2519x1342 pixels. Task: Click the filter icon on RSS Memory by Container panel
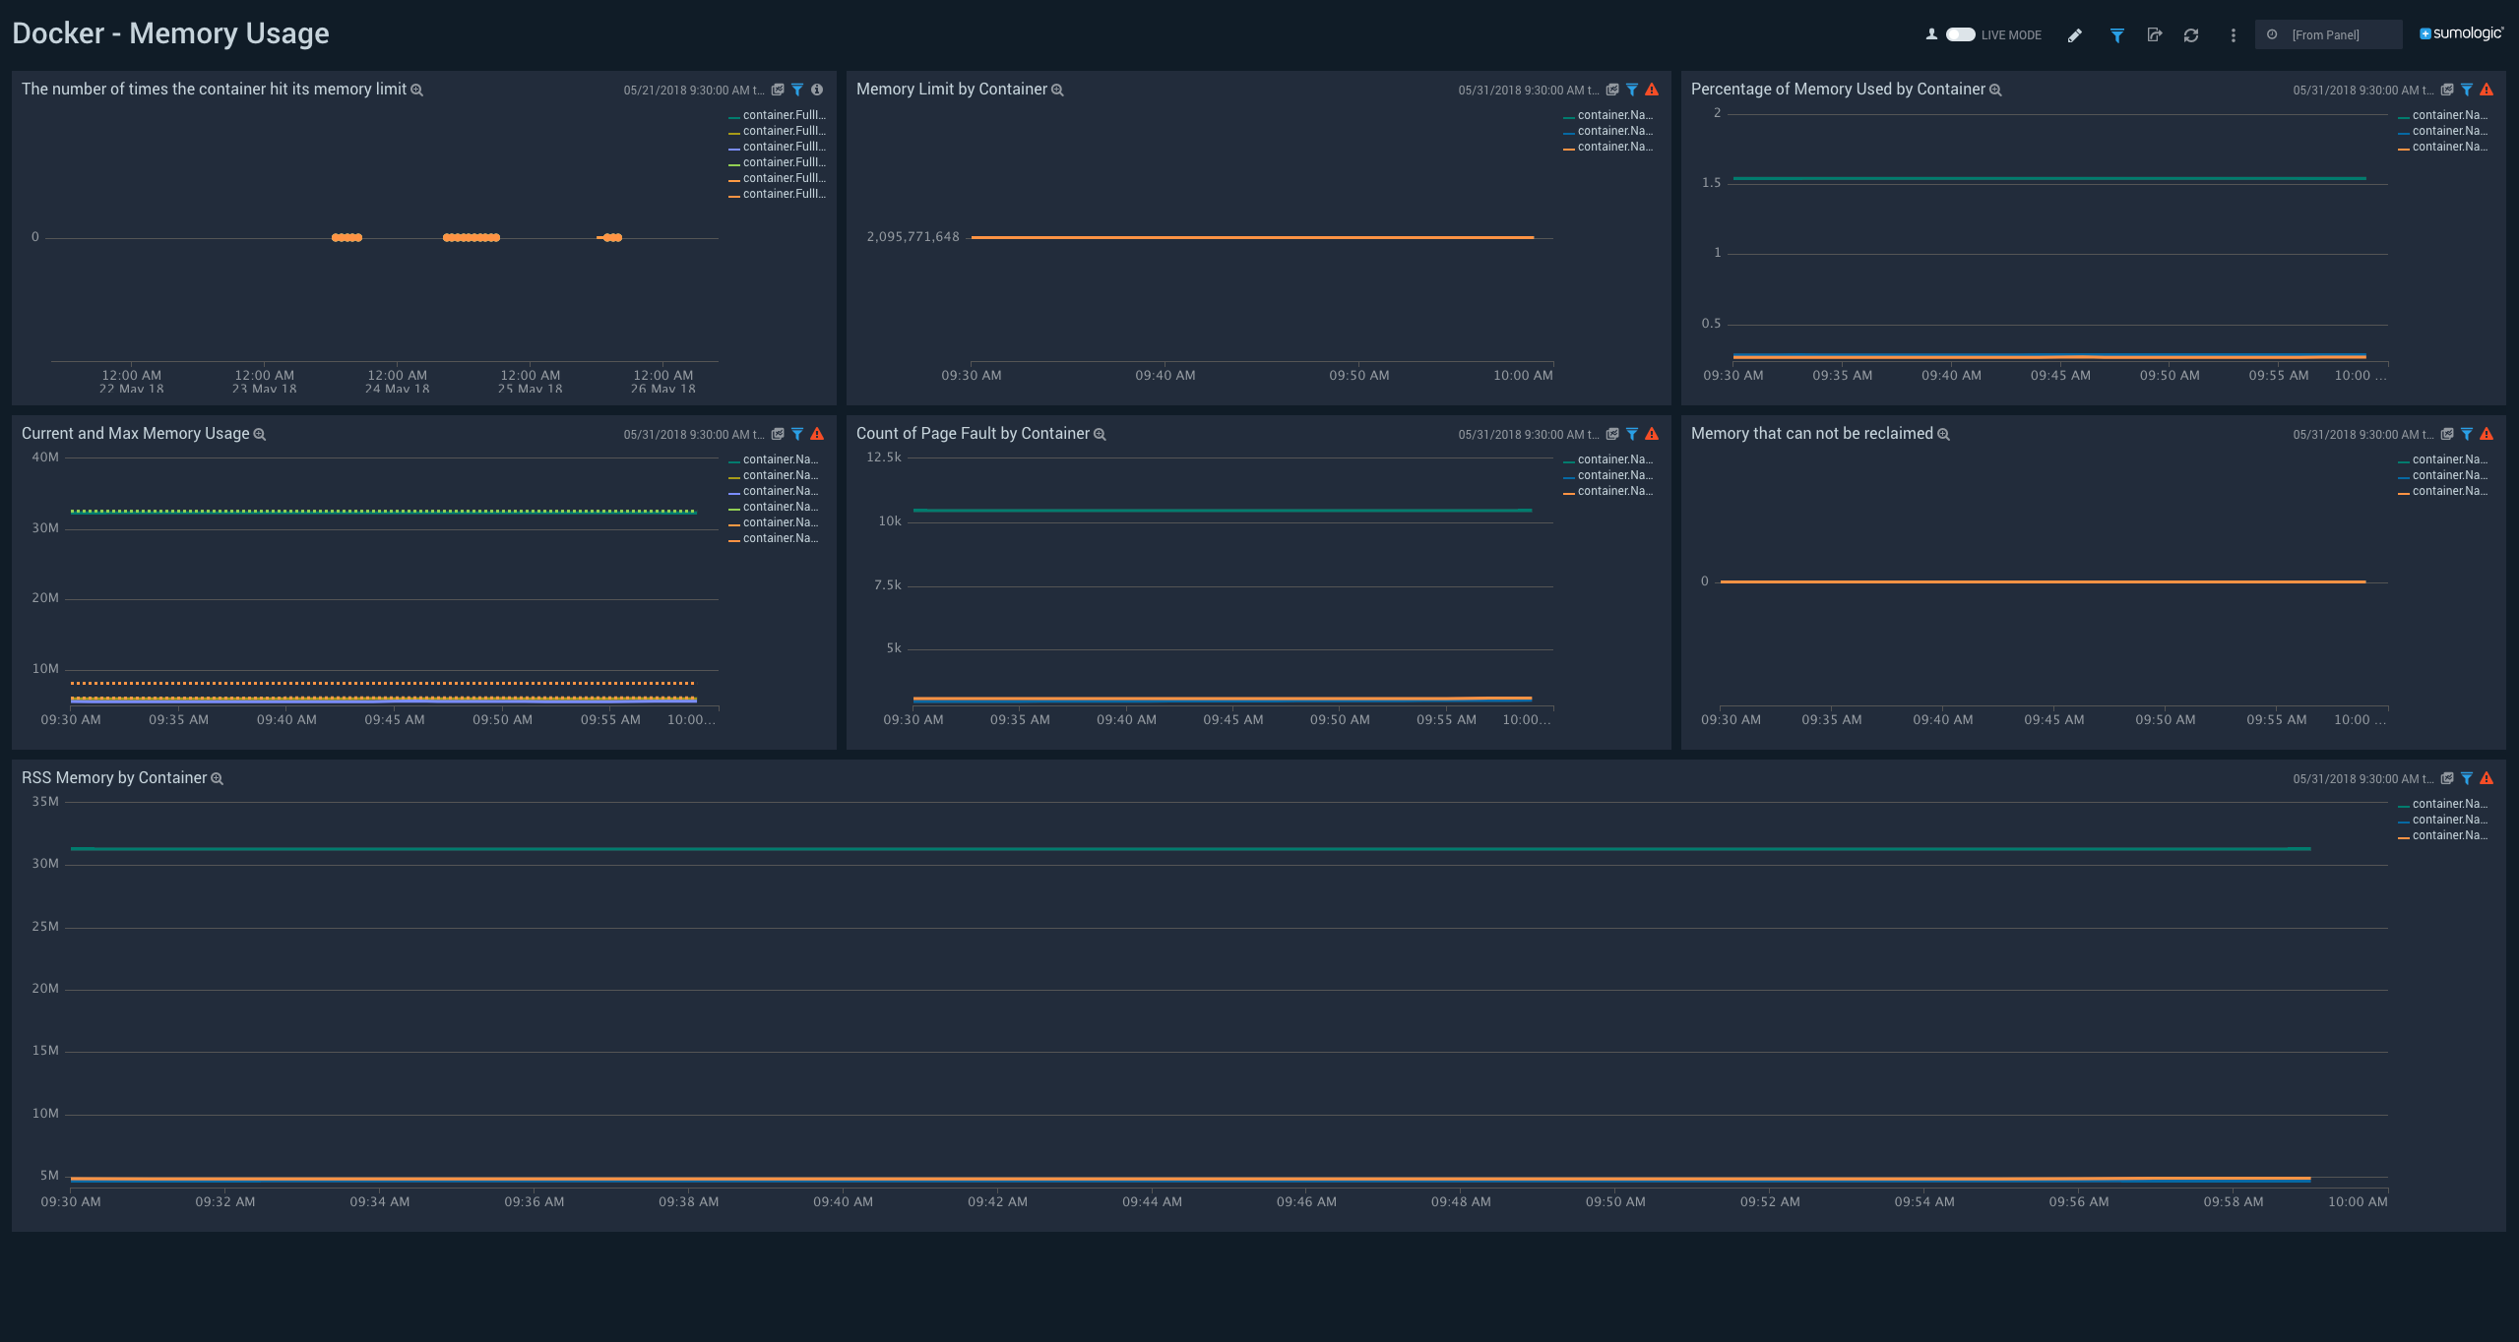(2468, 777)
